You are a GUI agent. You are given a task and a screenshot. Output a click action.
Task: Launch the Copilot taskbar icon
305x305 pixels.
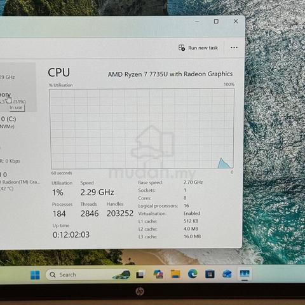(x=158, y=274)
